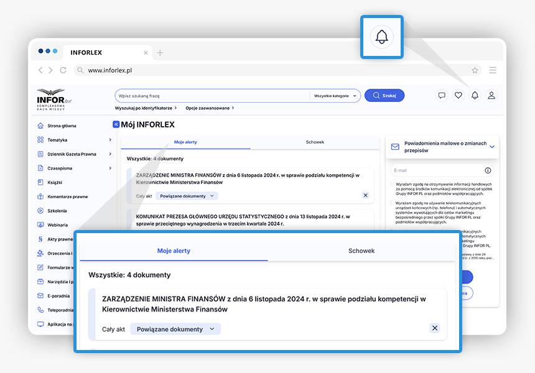Click the 'Wpisz szukaną frazę' search field

pos(212,96)
